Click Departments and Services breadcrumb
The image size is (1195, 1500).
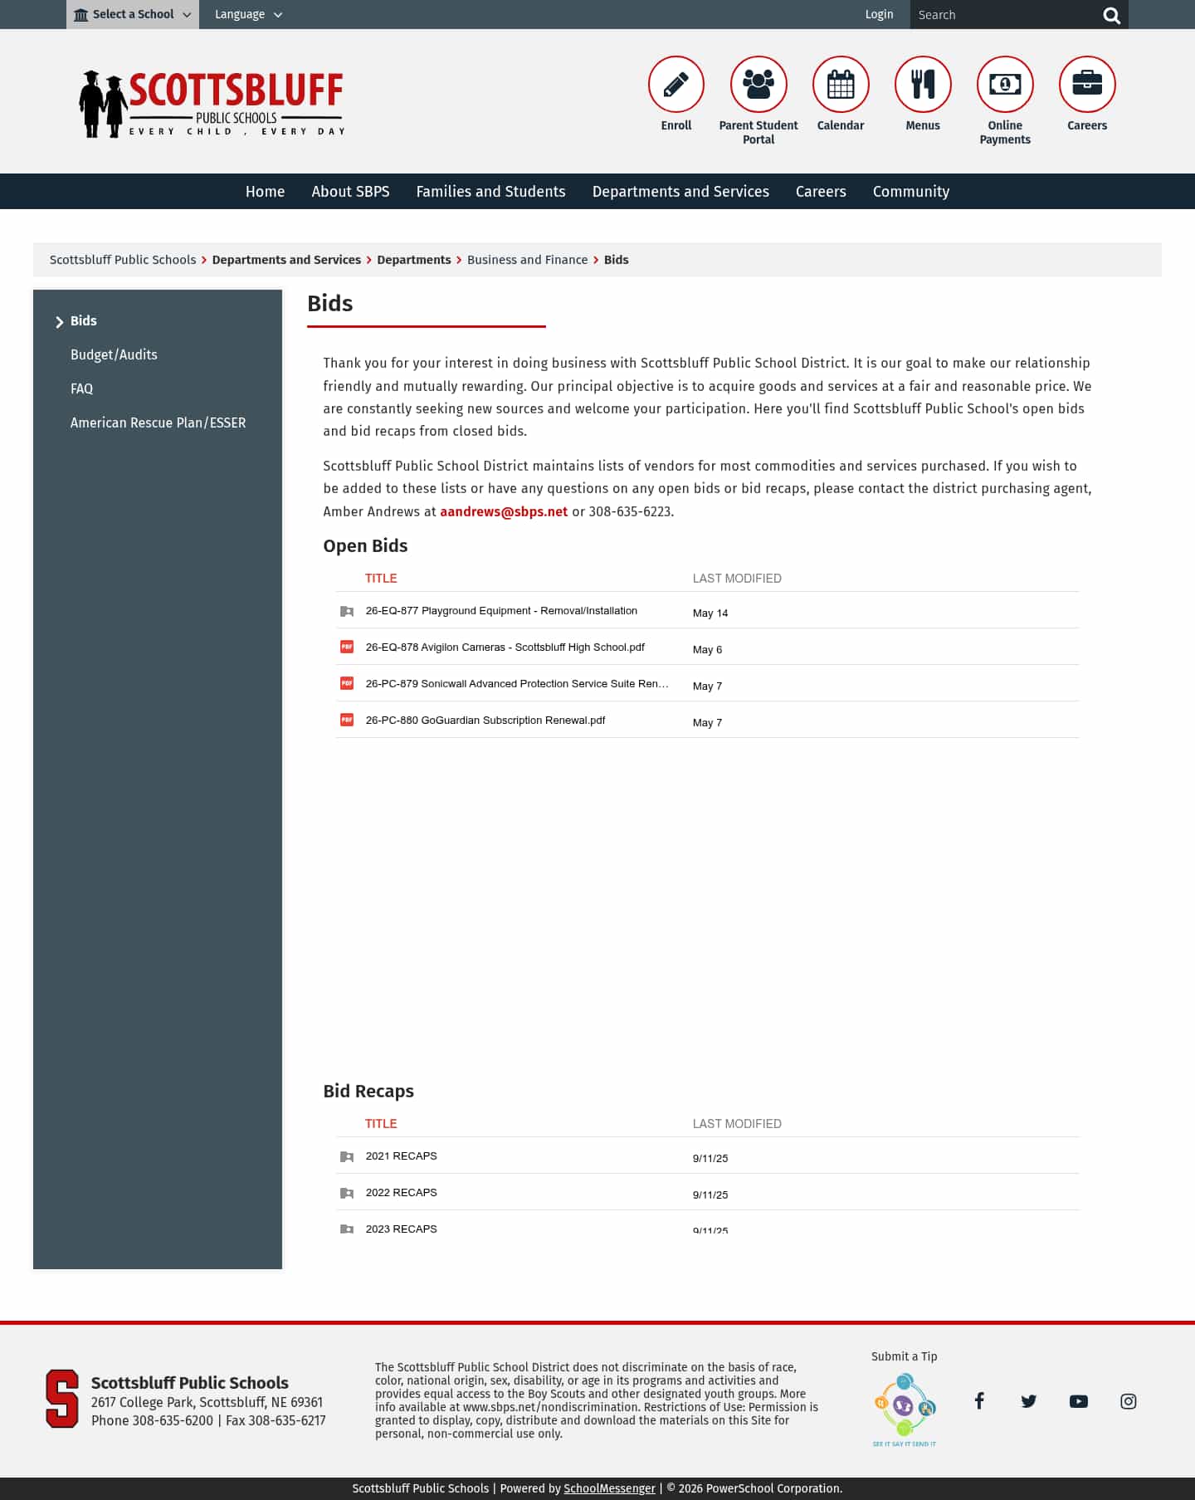[286, 260]
